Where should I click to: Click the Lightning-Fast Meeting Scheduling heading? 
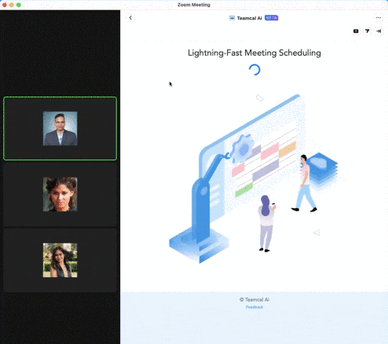(x=254, y=53)
